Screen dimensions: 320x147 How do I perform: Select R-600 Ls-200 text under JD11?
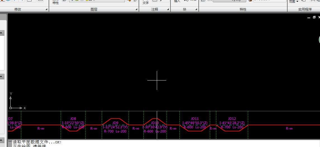tap(195, 127)
